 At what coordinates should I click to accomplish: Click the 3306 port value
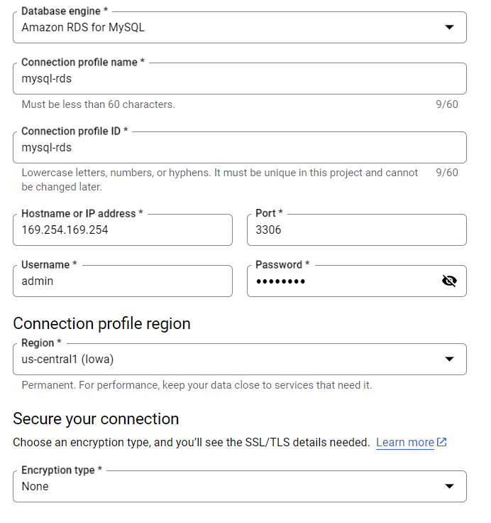point(269,230)
